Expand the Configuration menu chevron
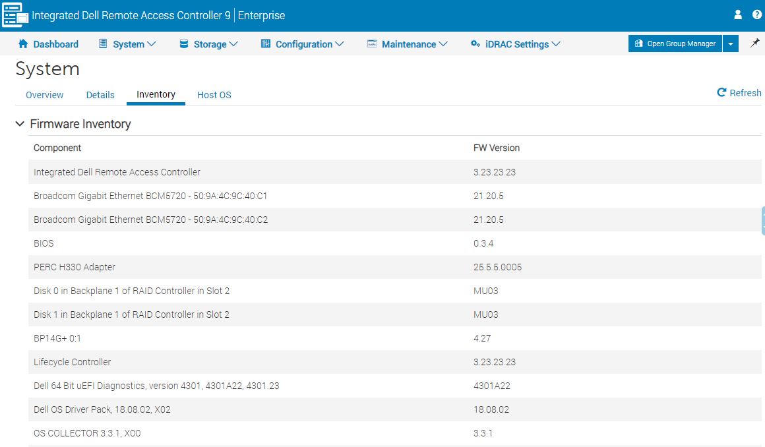 [x=340, y=44]
